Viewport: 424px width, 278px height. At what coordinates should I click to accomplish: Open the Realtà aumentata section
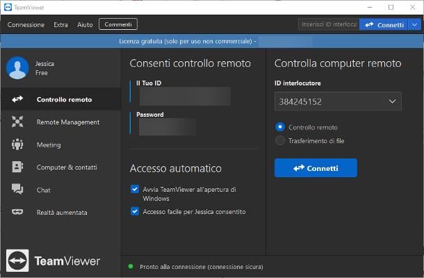click(x=61, y=212)
